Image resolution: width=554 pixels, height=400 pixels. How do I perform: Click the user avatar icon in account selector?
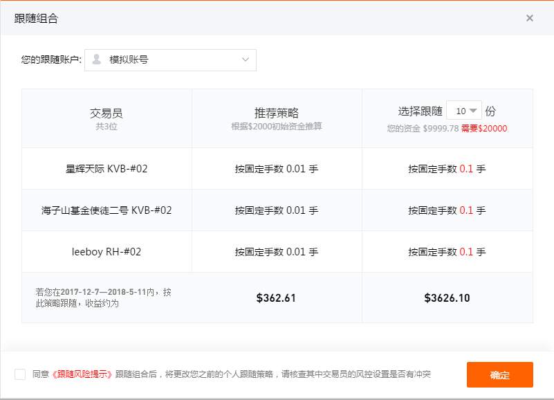(x=96, y=60)
